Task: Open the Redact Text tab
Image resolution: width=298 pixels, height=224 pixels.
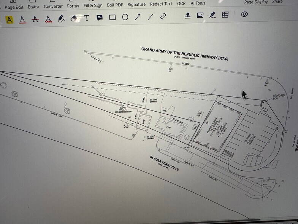Action: [x=161, y=4]
